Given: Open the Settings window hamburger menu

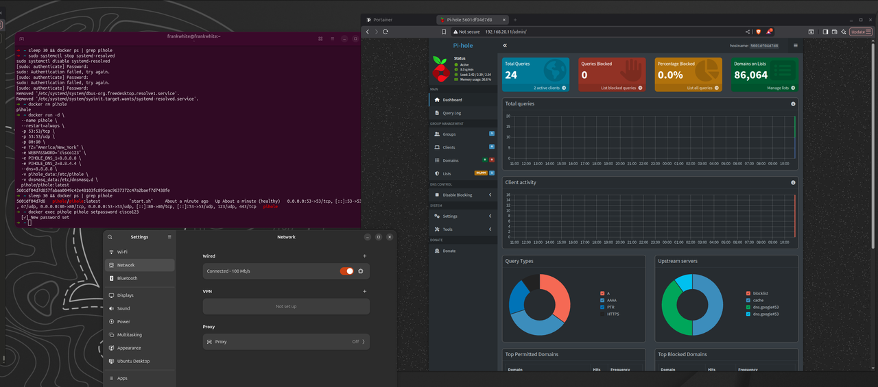Looking at the screenshot, I should coord(169,237).
